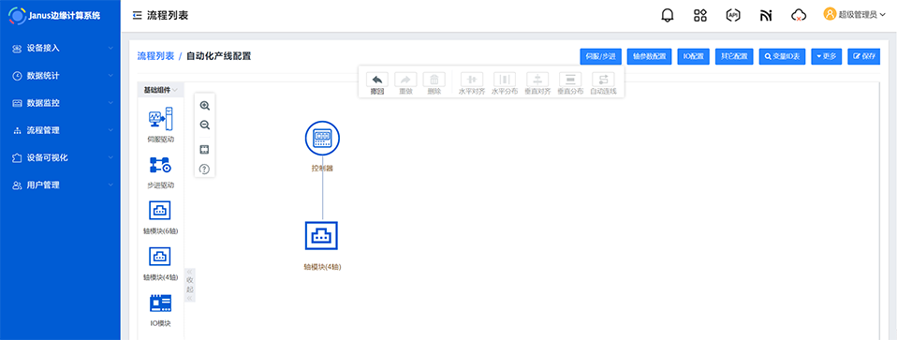Expand the 用户管理 sidebar menu
This screenshot has height=340, width=897.
60,185
